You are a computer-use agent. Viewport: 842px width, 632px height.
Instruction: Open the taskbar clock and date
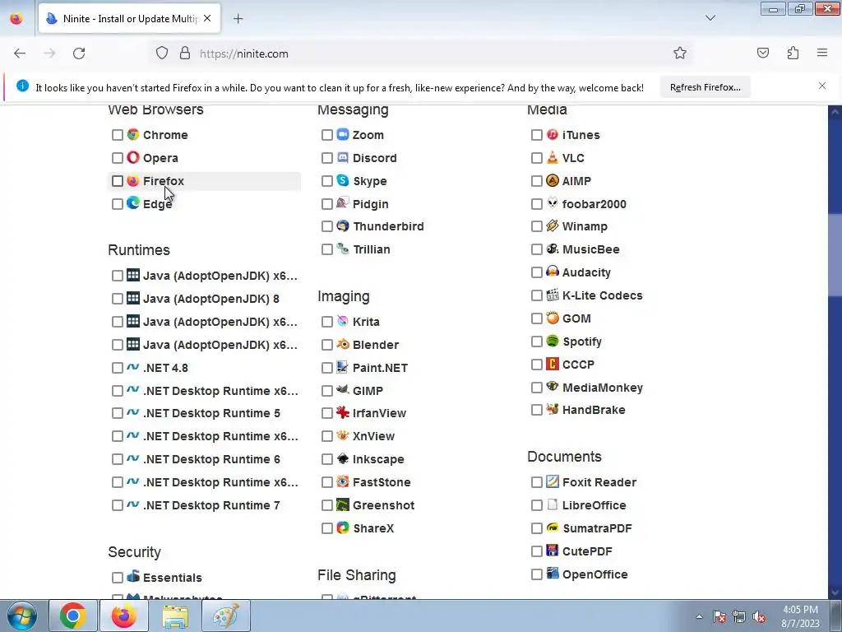click(800, 616)
